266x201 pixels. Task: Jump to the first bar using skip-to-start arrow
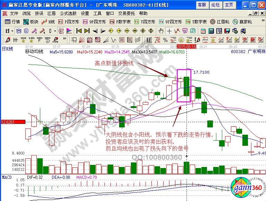point(78,31)
